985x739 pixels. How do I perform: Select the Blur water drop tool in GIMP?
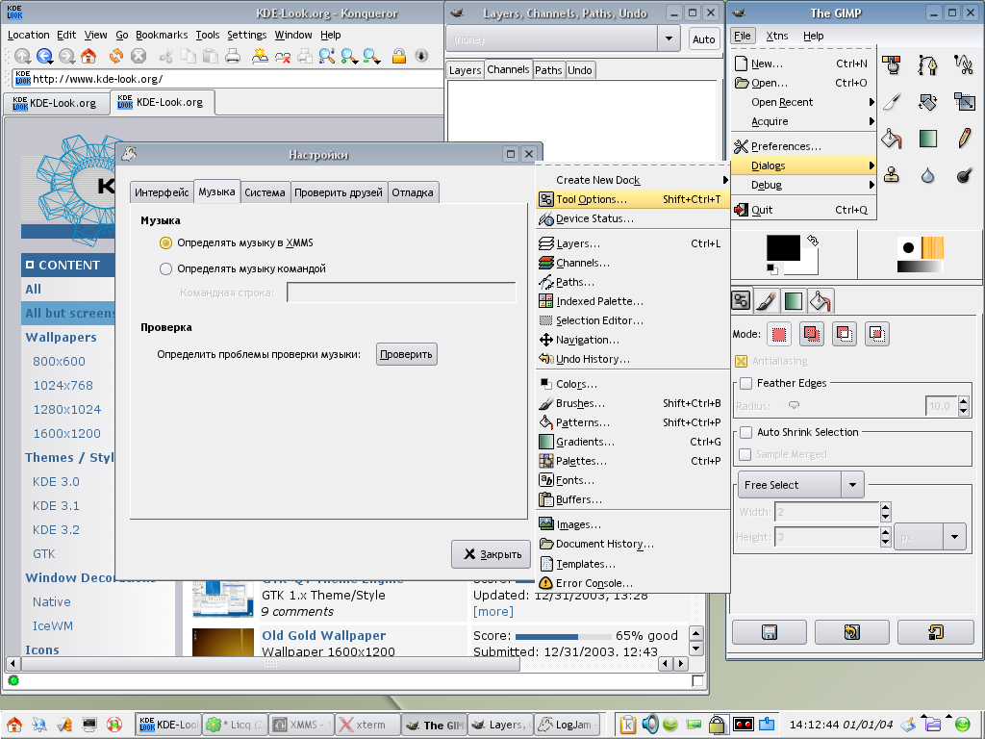928,175
